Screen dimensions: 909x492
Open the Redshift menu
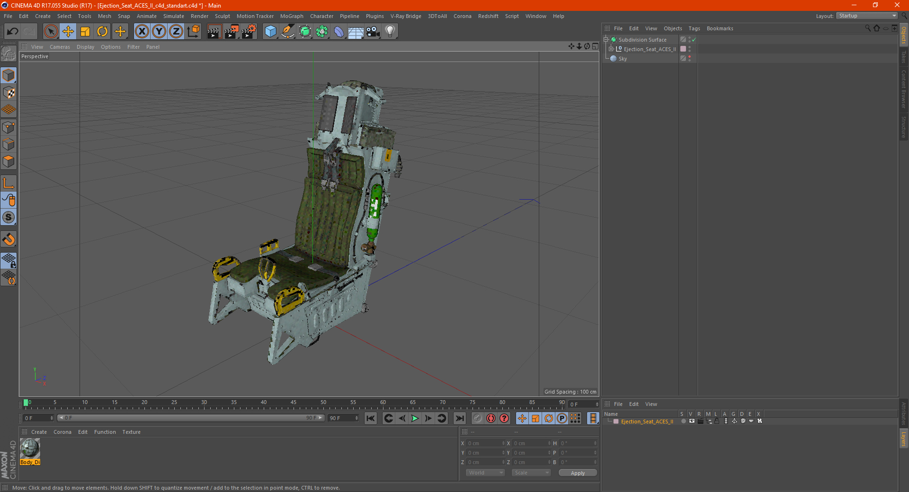click(488, 16)
